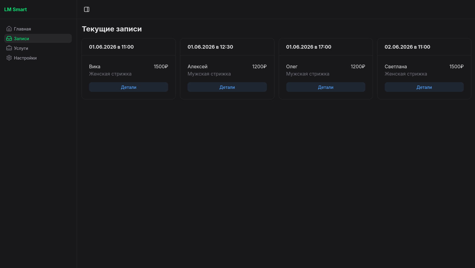Click the date 01.06.2026 в 11:00

111,47
